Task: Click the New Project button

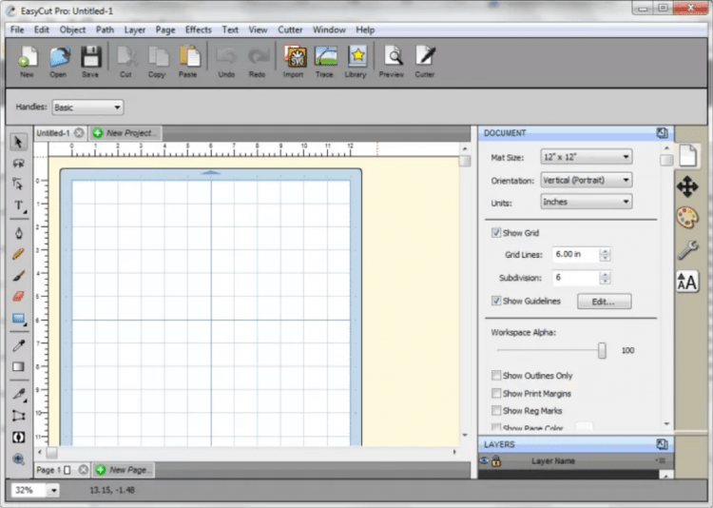Action: point(125,133)
